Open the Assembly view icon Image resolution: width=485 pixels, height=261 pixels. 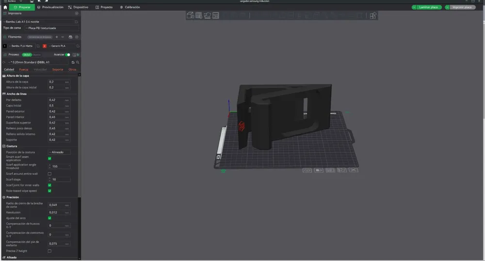pyautogui.click(x=372, y=16)
